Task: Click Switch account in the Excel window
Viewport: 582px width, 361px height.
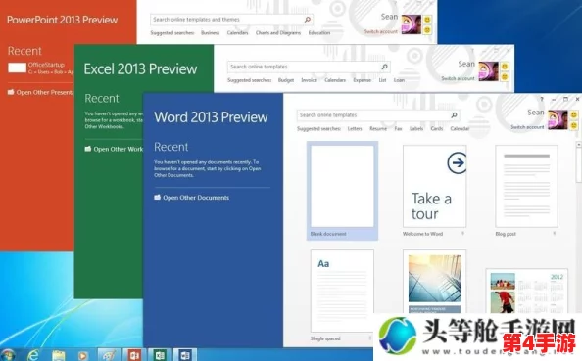Action: coord(458,78)
